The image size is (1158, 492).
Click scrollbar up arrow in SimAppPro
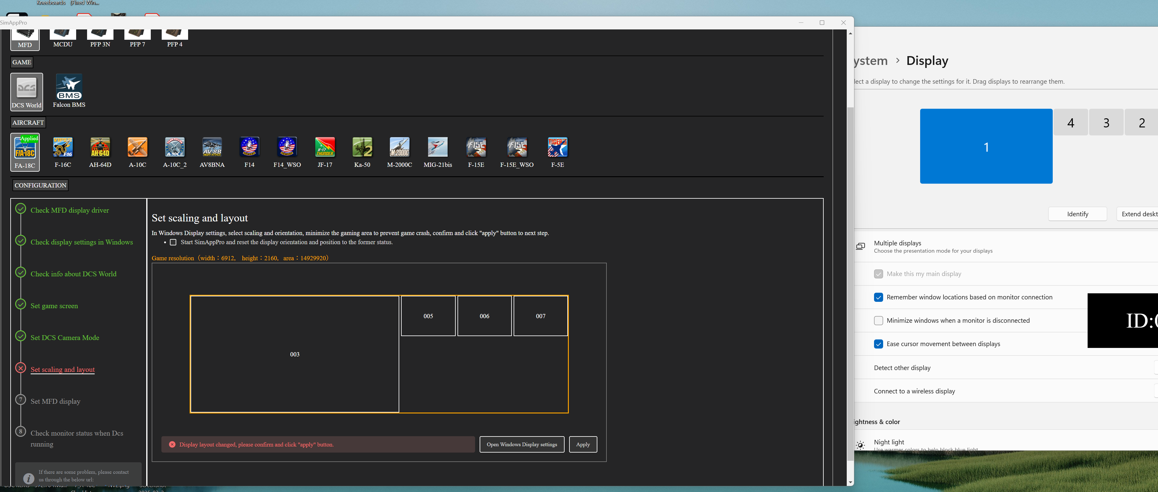click(850, 34)
